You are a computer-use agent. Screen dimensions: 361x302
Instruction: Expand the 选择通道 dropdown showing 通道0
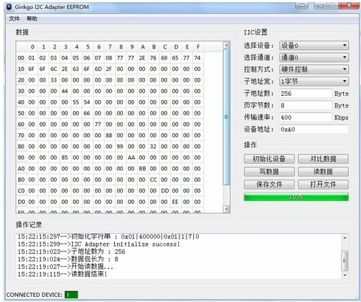[314, 57]
